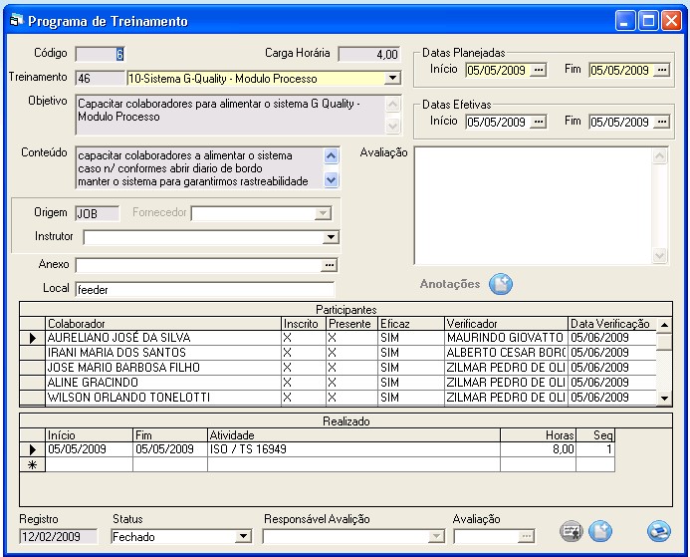Click the Avaliação text area scroll-down arrow
The image size is (690, 557).
(x=659, y=255)
